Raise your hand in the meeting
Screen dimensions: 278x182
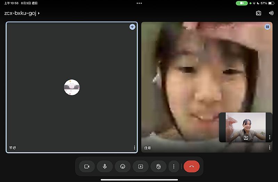(158, 166)
